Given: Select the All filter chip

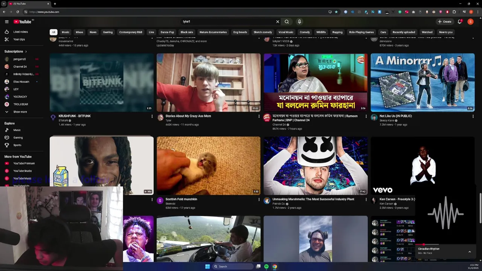Looking at the screenshot, I should tap(53, 32).
